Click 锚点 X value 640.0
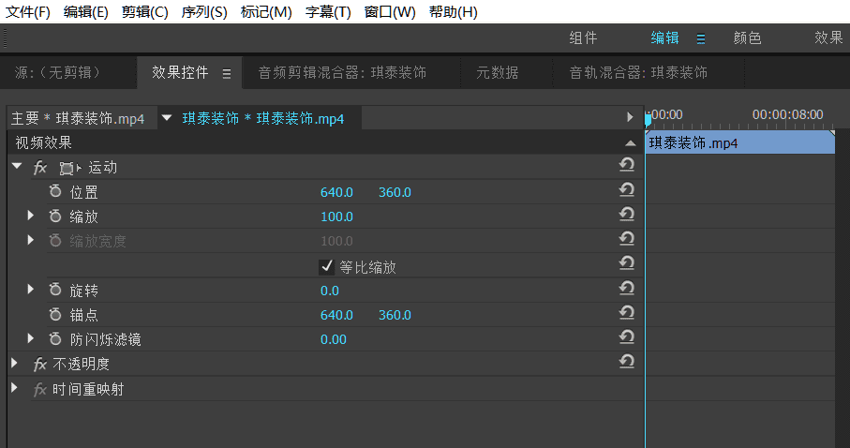 pos(336,315)
